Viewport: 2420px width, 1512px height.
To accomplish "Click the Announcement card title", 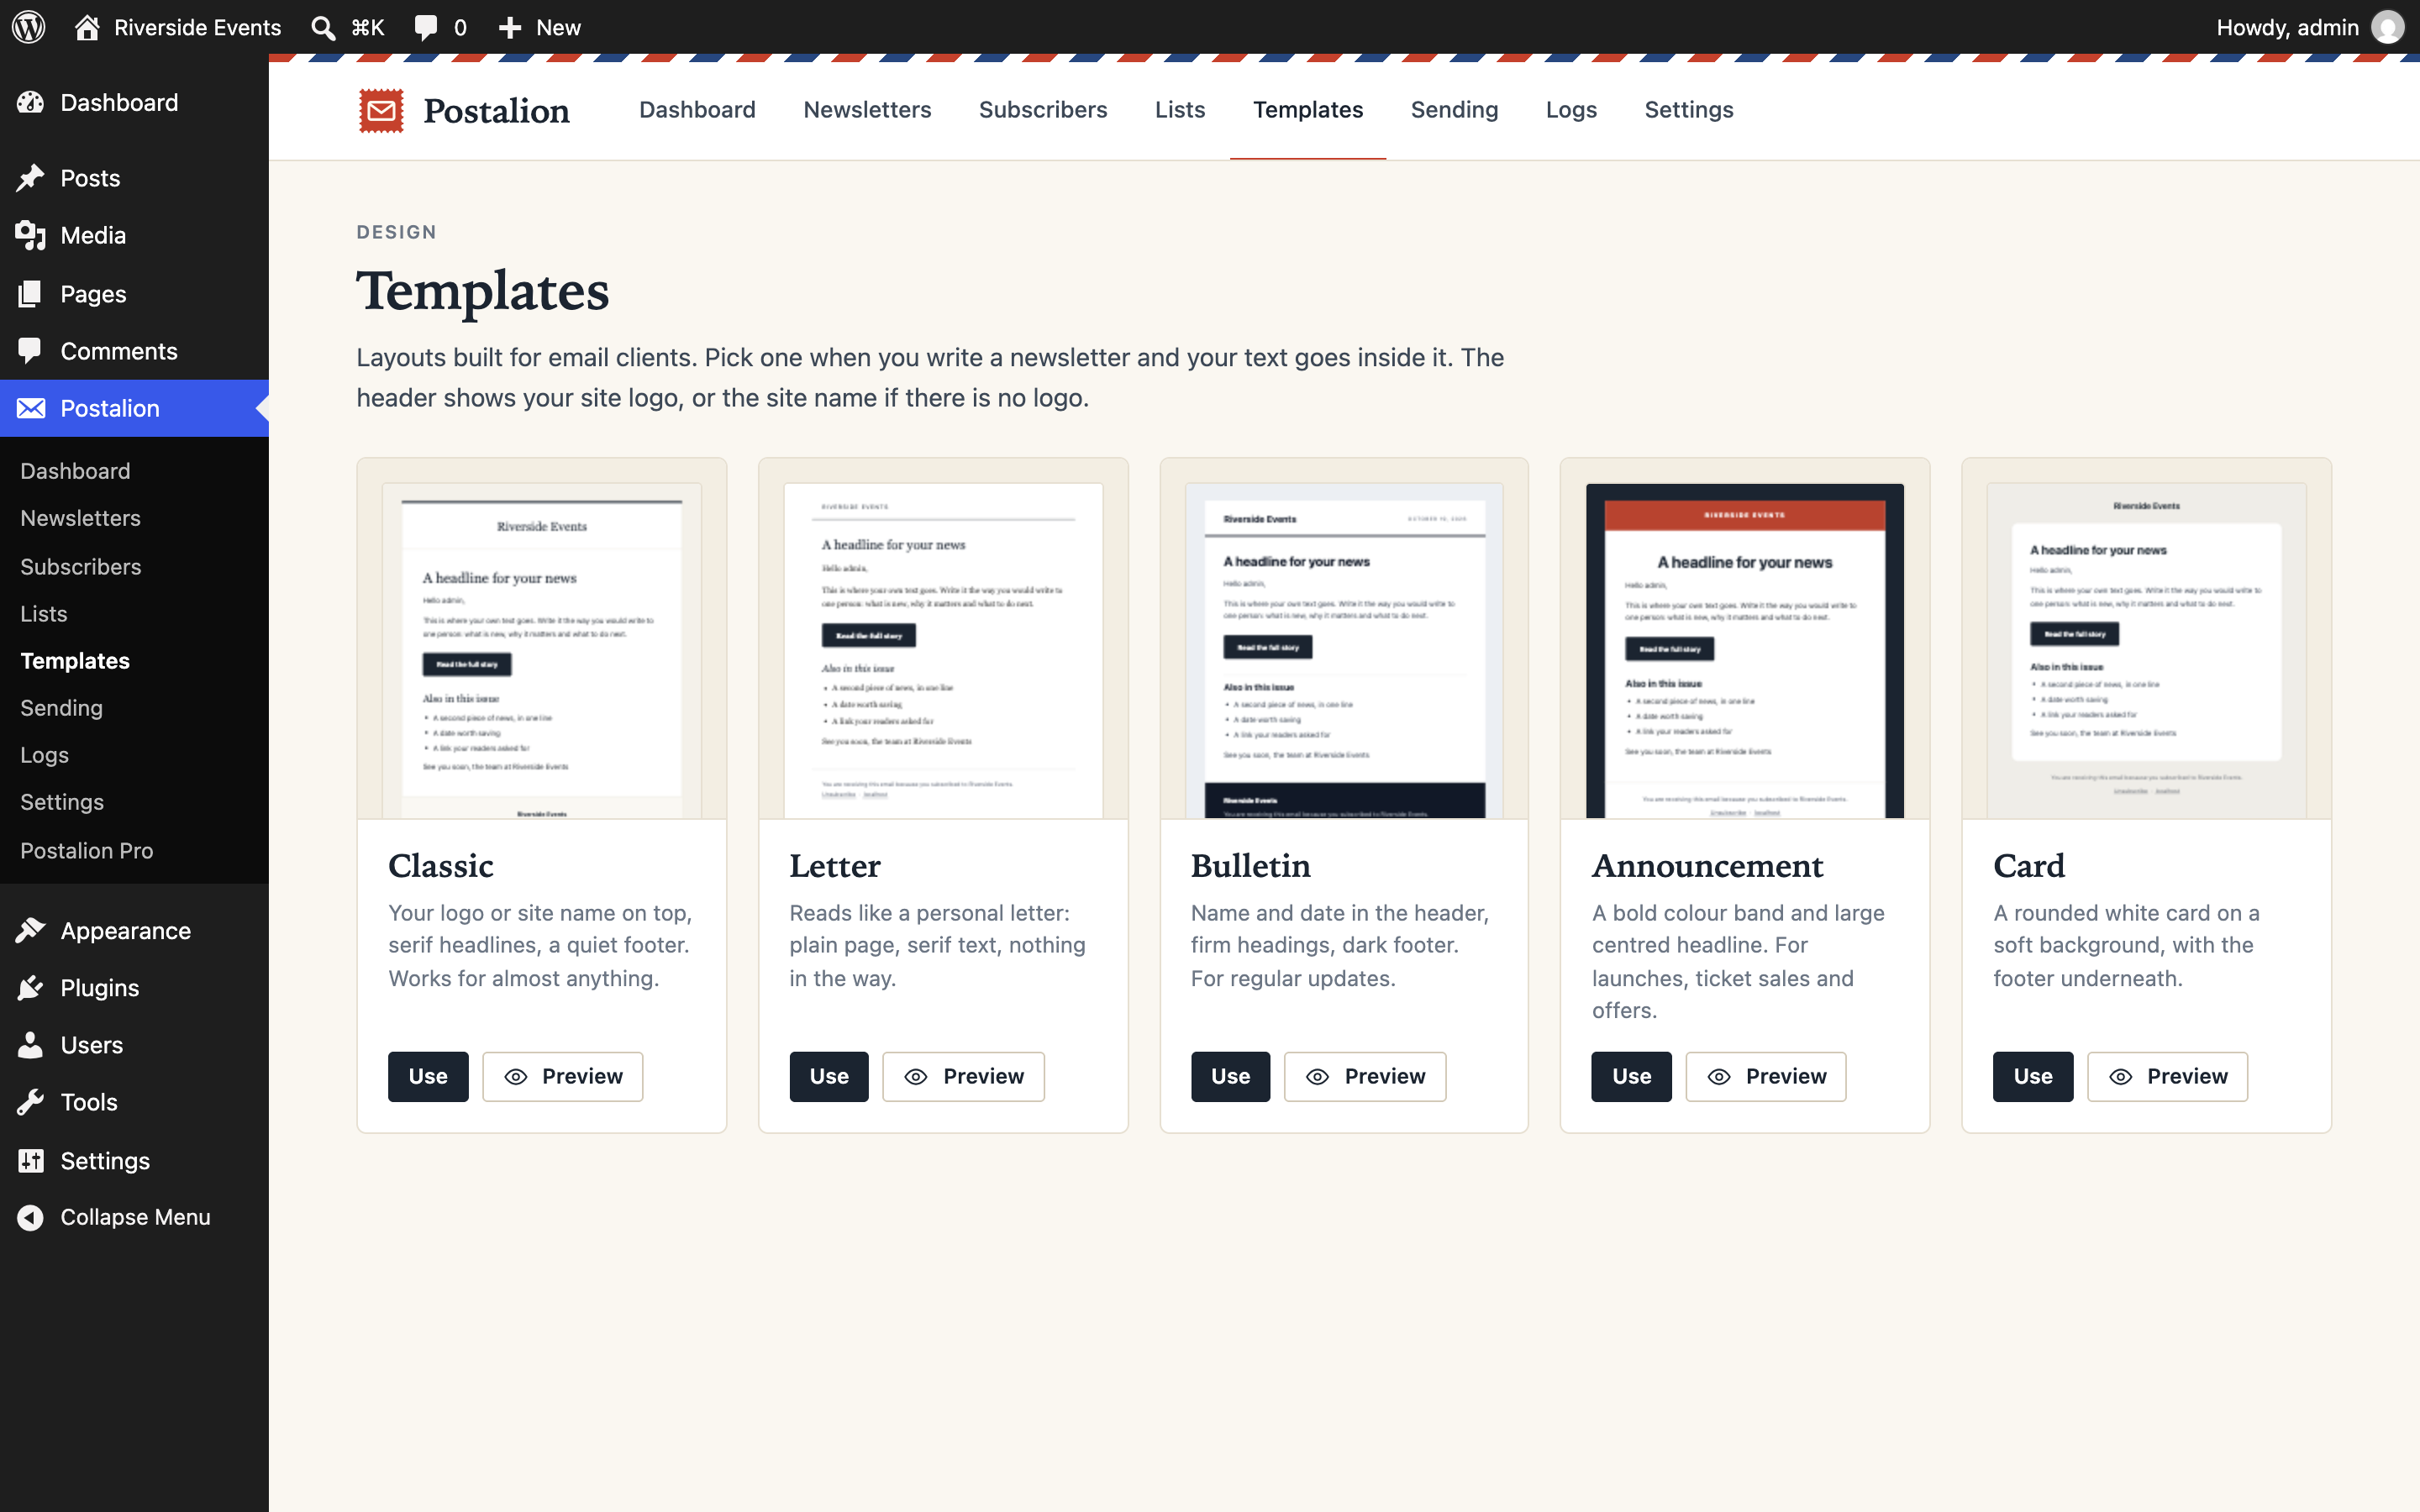I will 1707,865.
